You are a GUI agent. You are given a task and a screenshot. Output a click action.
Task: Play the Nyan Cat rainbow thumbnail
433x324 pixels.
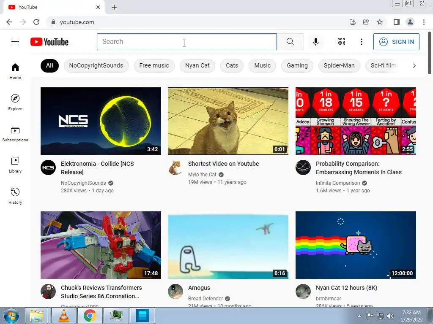click(x=356, y=245)
